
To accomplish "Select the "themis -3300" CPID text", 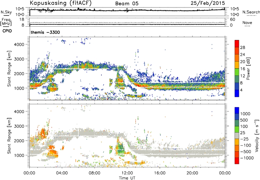I will 45,32.
